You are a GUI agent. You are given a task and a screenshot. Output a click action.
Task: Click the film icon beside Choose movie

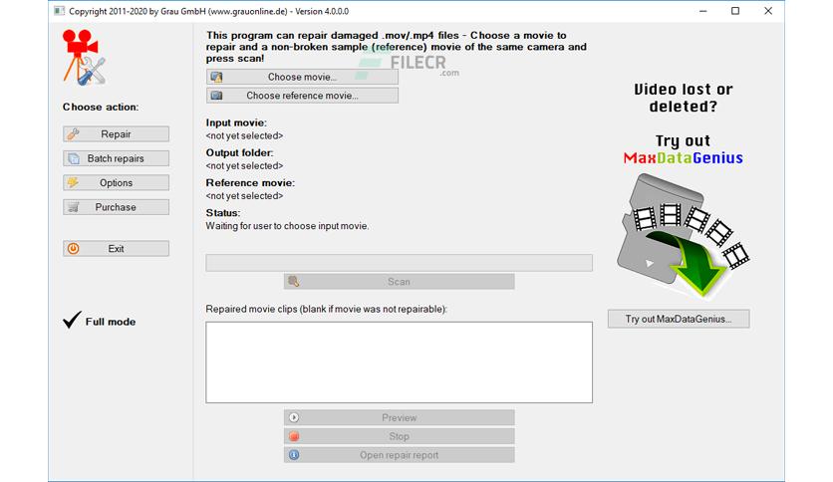(x=216, y=77)
